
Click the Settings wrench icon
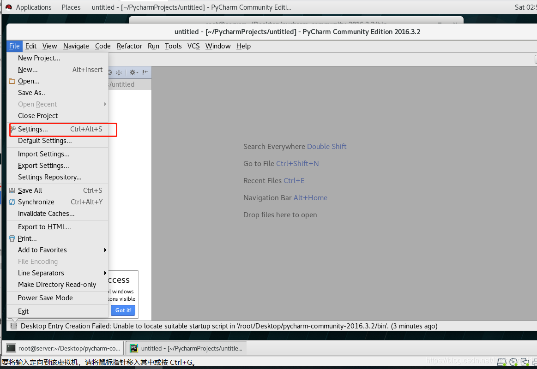(12, 129)
